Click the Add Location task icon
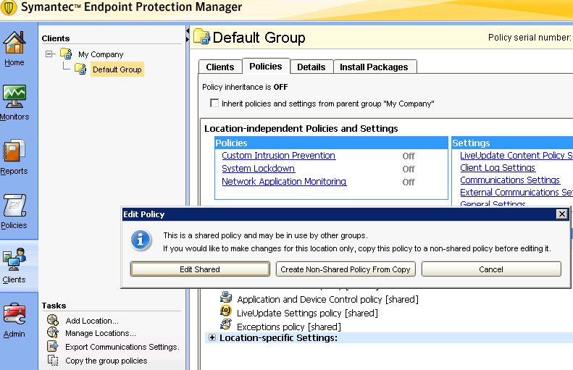Viewport: 573px width, 370px height. (53, 320)
